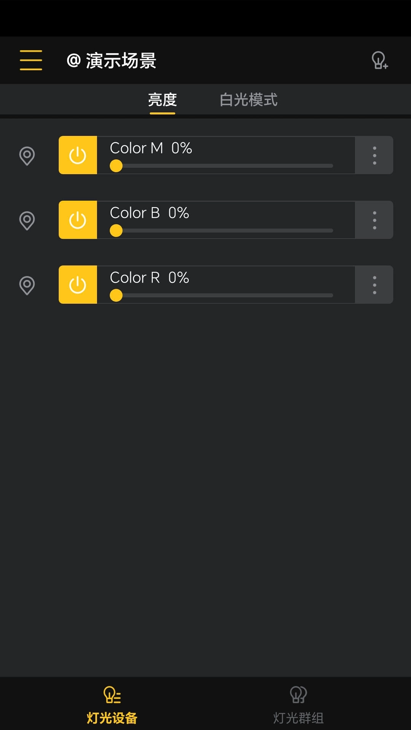Viewport: 411px width, 730px height.
Task: Click the Color R brightness slider handle
Action: (116, 295)
